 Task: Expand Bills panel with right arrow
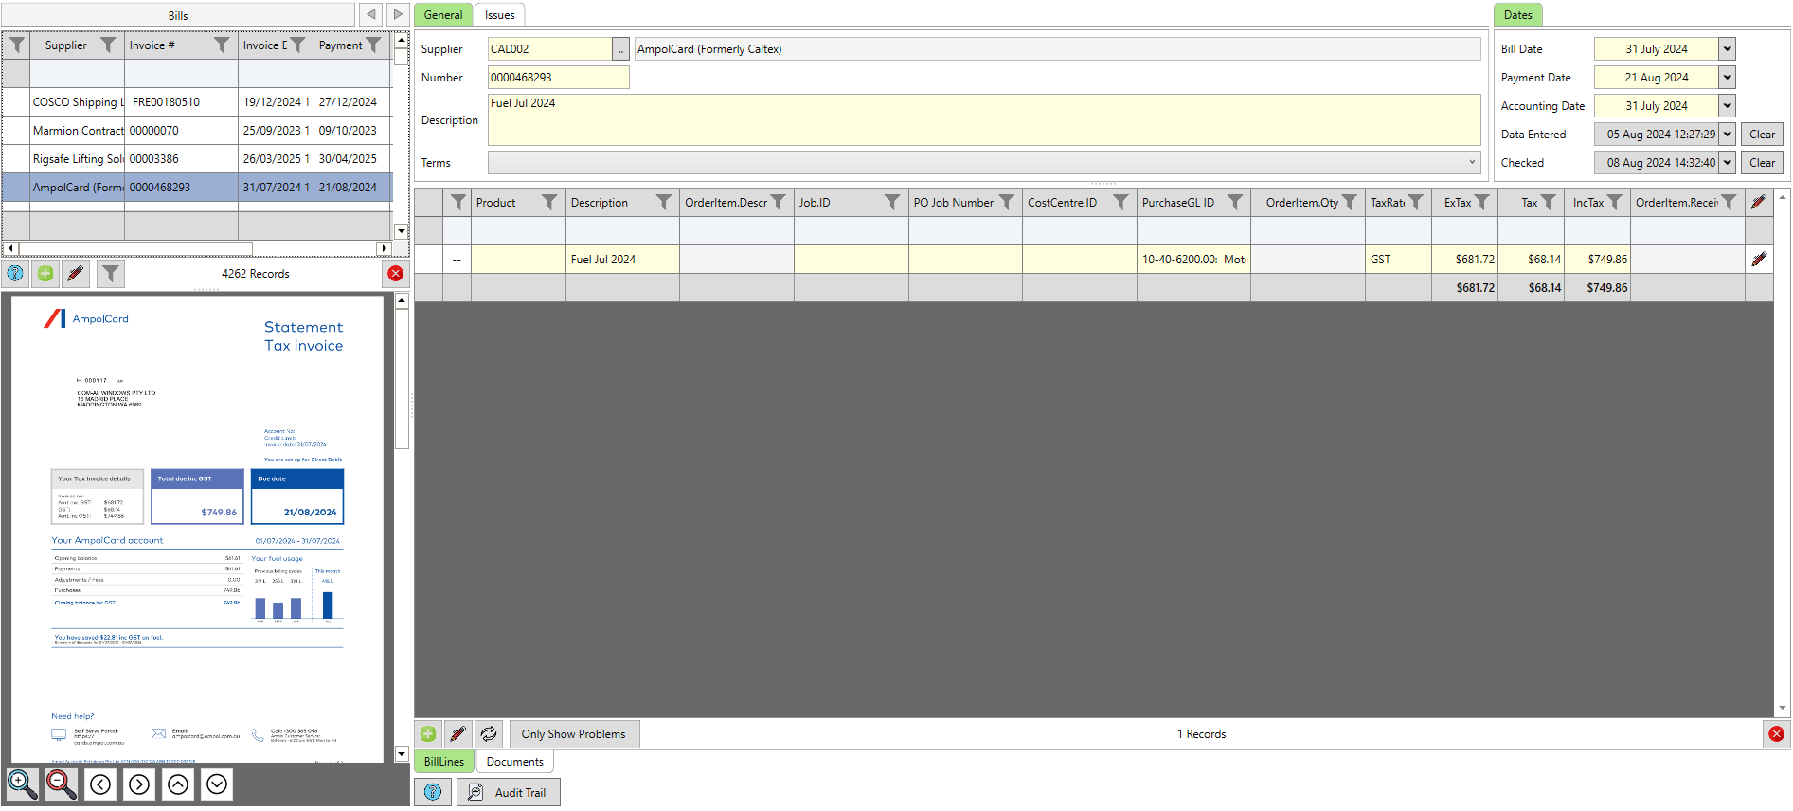[x=398, y=14]
